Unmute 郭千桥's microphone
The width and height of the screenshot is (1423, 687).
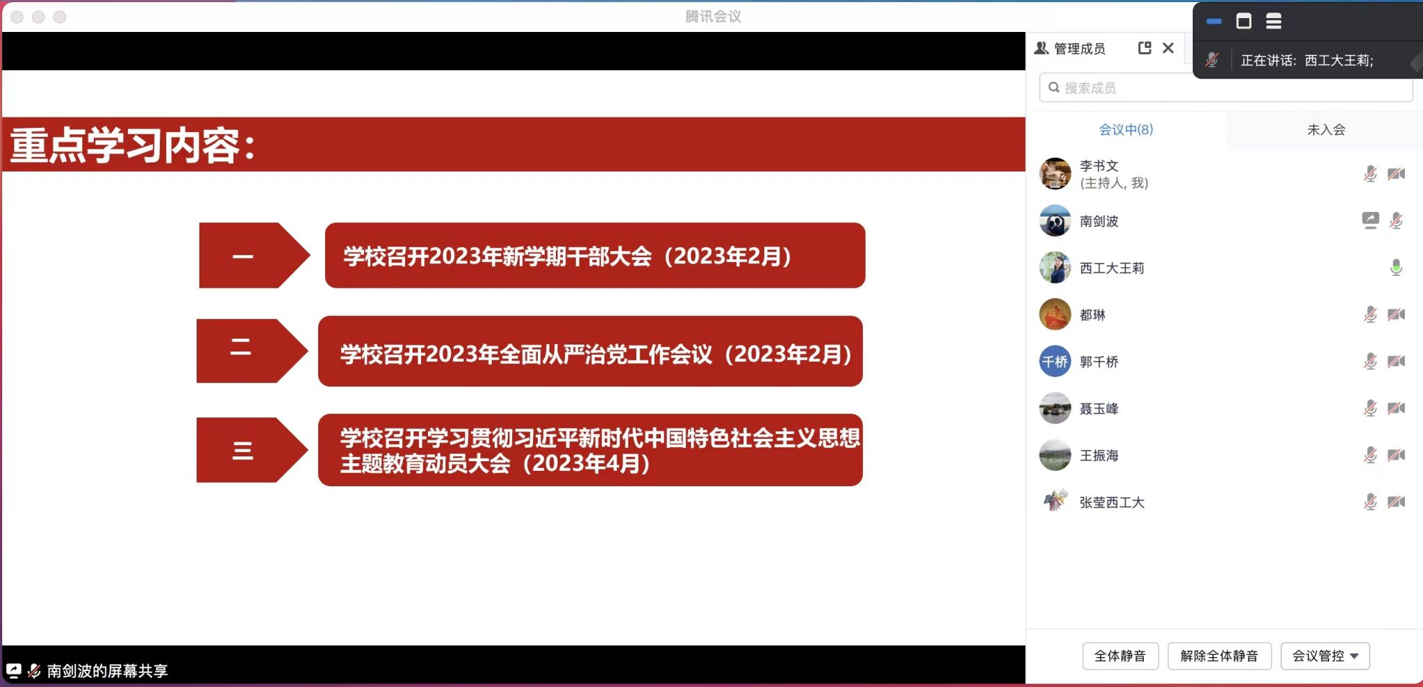click(1370, 362)
